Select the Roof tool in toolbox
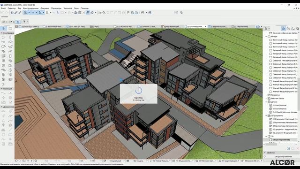This screenshot has height=169, width=300. (3, 46)
